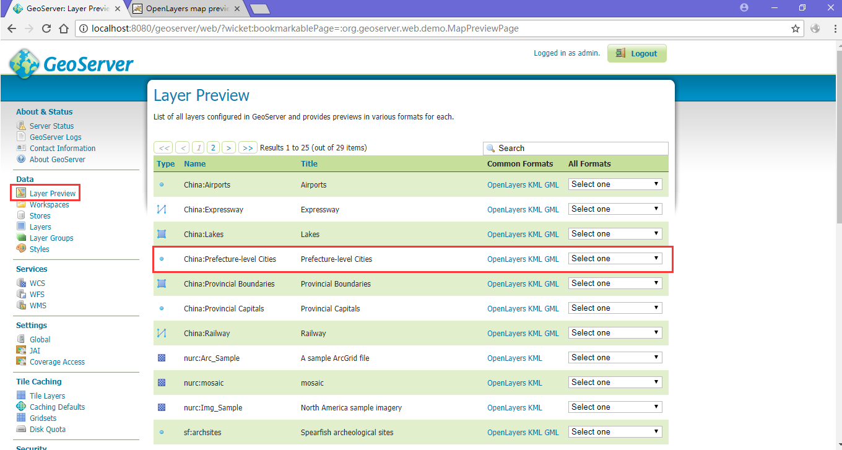This screenshot has height=450, width=842.
Task: Open format dropdown for China:Prefecture-level Cities
Action: point(615,259)
